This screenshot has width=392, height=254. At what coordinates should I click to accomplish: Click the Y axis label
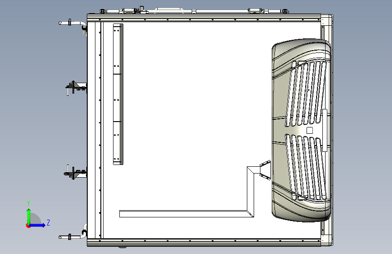[28, 203]
